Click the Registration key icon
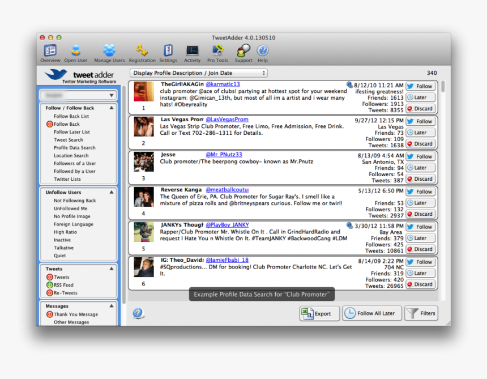This screenshot has width=487, height=379. (x=142, y=51)
